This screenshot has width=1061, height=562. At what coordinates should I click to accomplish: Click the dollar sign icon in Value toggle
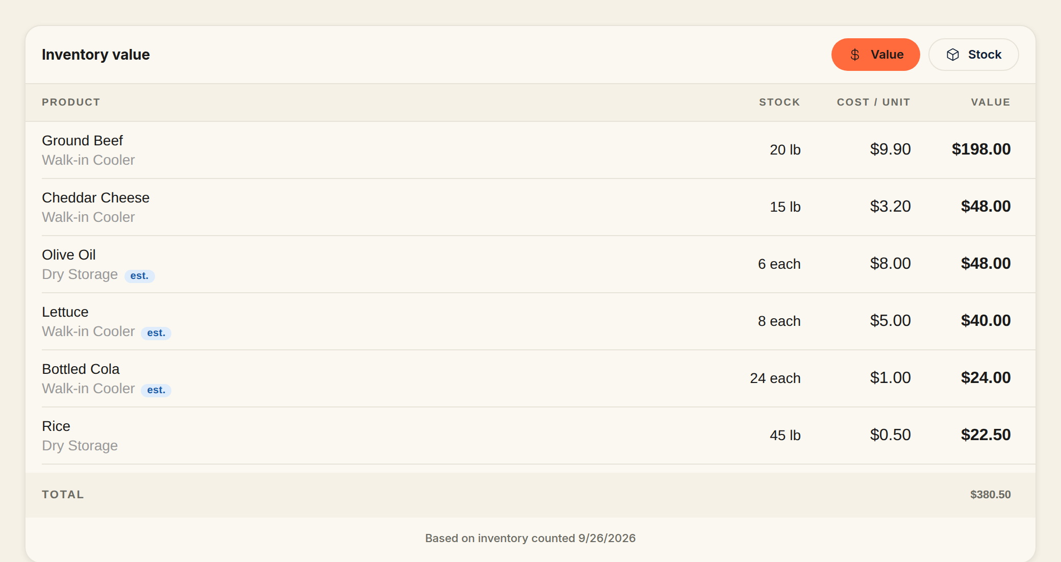tap(855, 55)
